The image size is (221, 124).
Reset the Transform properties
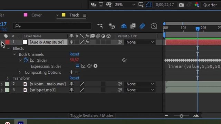[74, 78]
